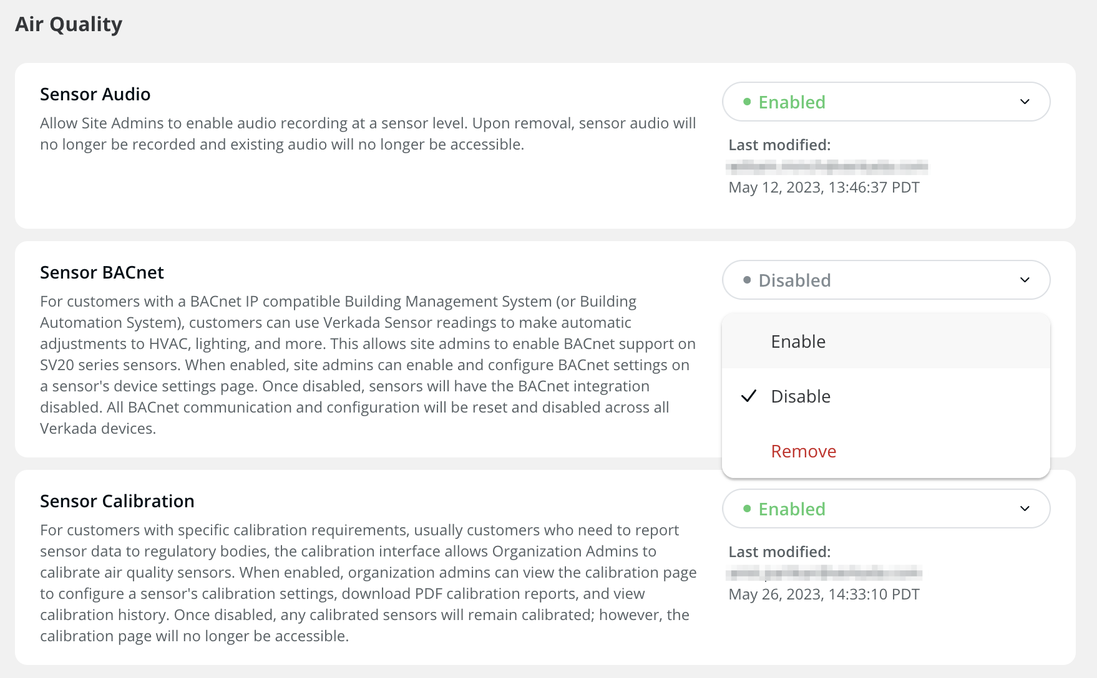
Task: Click the checkmark beside Disable
Action: (x=749, y=396)
